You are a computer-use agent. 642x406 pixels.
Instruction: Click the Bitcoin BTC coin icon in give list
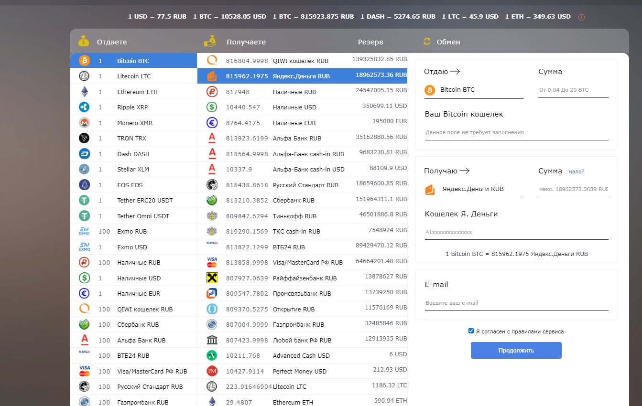[x=84, y=61]
